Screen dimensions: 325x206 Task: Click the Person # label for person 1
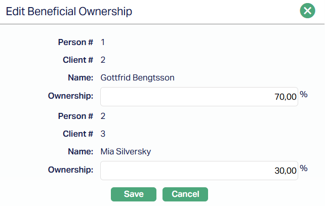click(75, 42)
